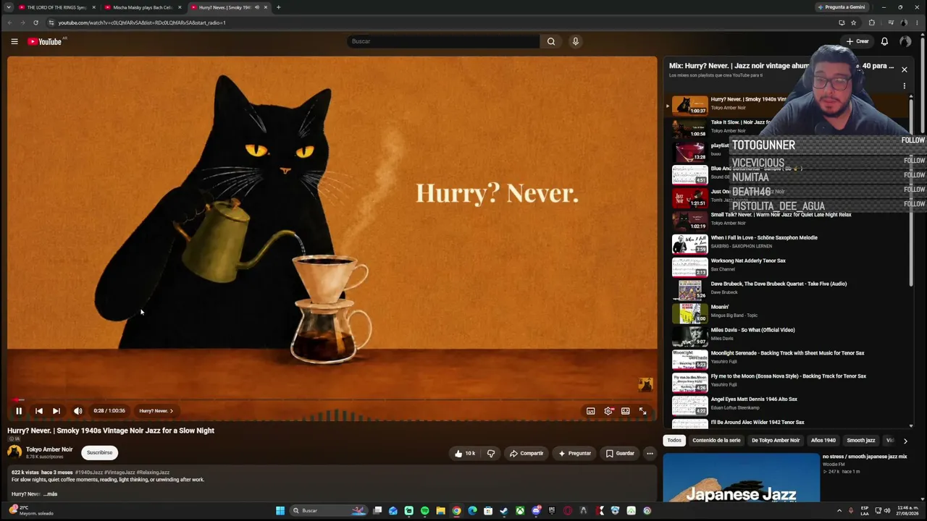This screenshot has width=927, height=521.
Task: Play Mingus Big Band "Moanin'" item
Action: [787, 313]
